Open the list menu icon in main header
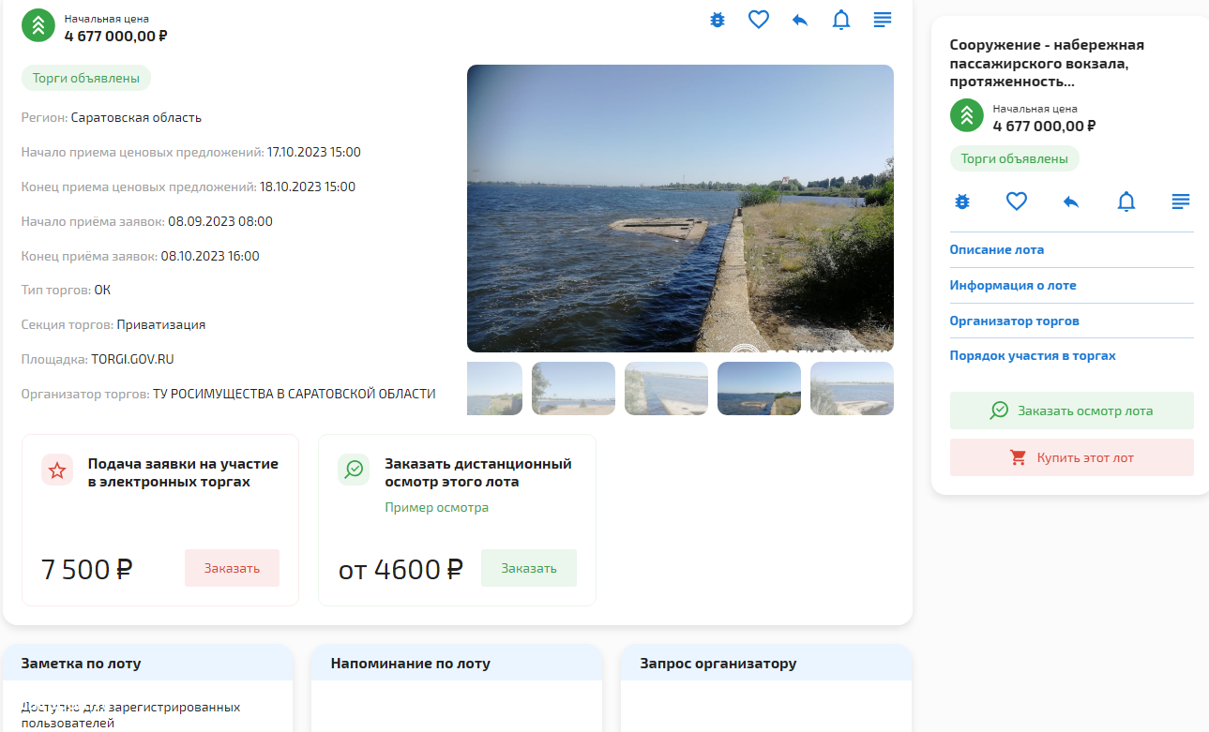The width and height of the screenshot is (1209, 732). coord(883,20)
